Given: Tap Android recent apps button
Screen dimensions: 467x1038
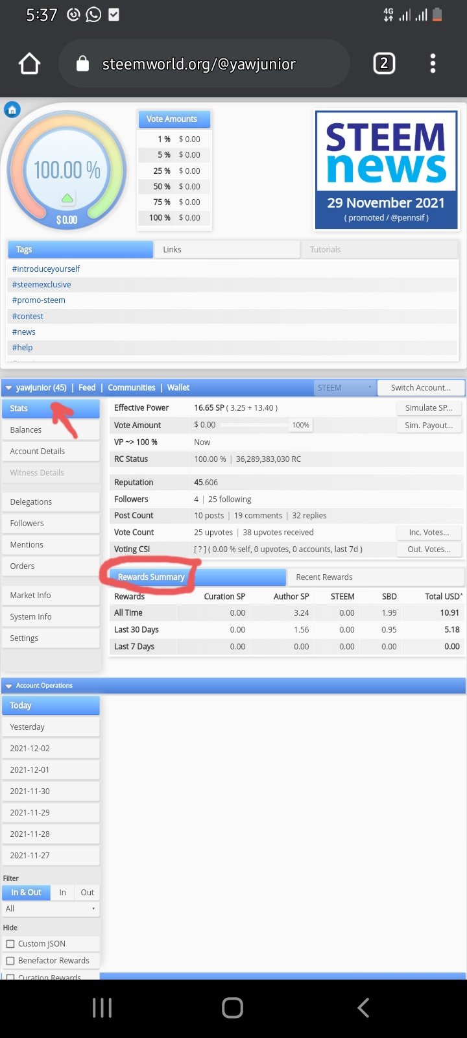Looking at the screenshot, I should [102, 1008].
